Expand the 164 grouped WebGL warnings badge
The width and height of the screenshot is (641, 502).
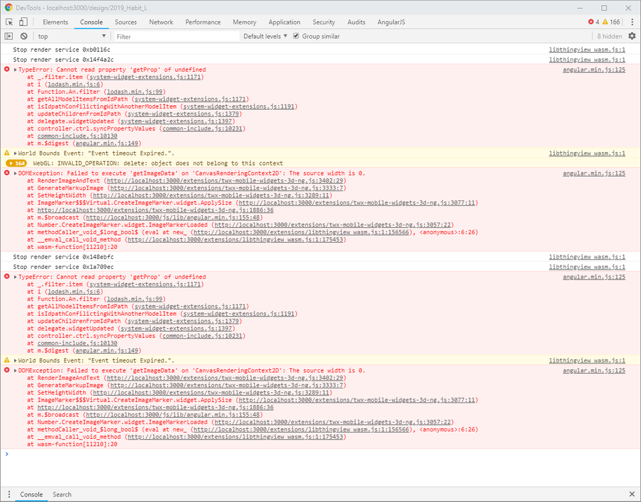[16, 163]
